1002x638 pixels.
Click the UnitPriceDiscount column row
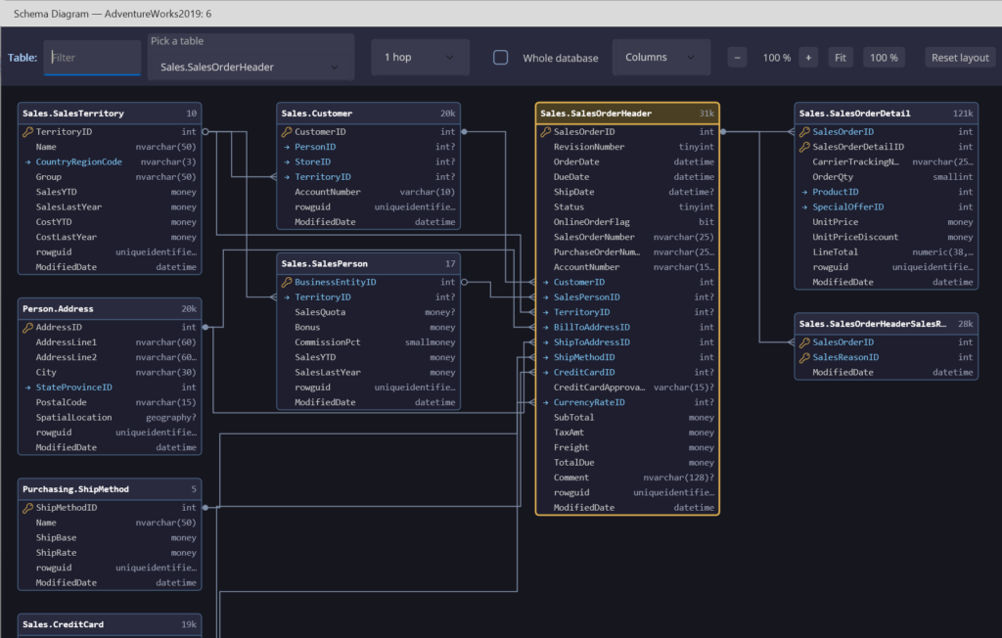[887, 237]
